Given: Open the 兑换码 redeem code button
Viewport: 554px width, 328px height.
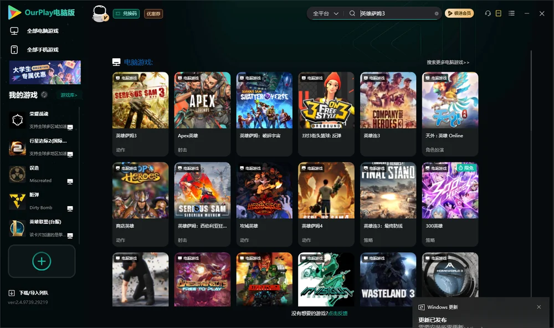Looking at the screenshot, I should (126, 13).
